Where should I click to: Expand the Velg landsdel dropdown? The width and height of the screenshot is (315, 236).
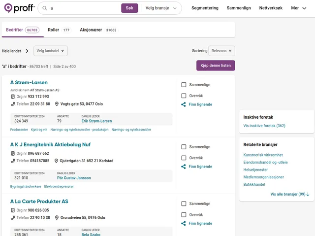point(51,51)
